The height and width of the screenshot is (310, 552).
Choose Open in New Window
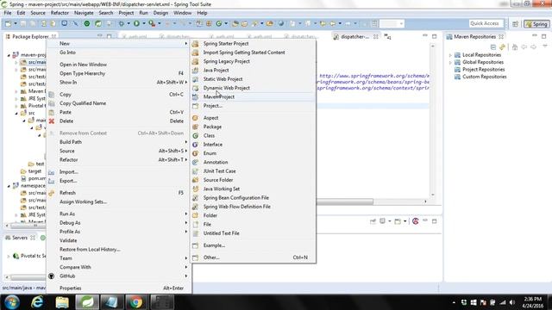point(119,65)
